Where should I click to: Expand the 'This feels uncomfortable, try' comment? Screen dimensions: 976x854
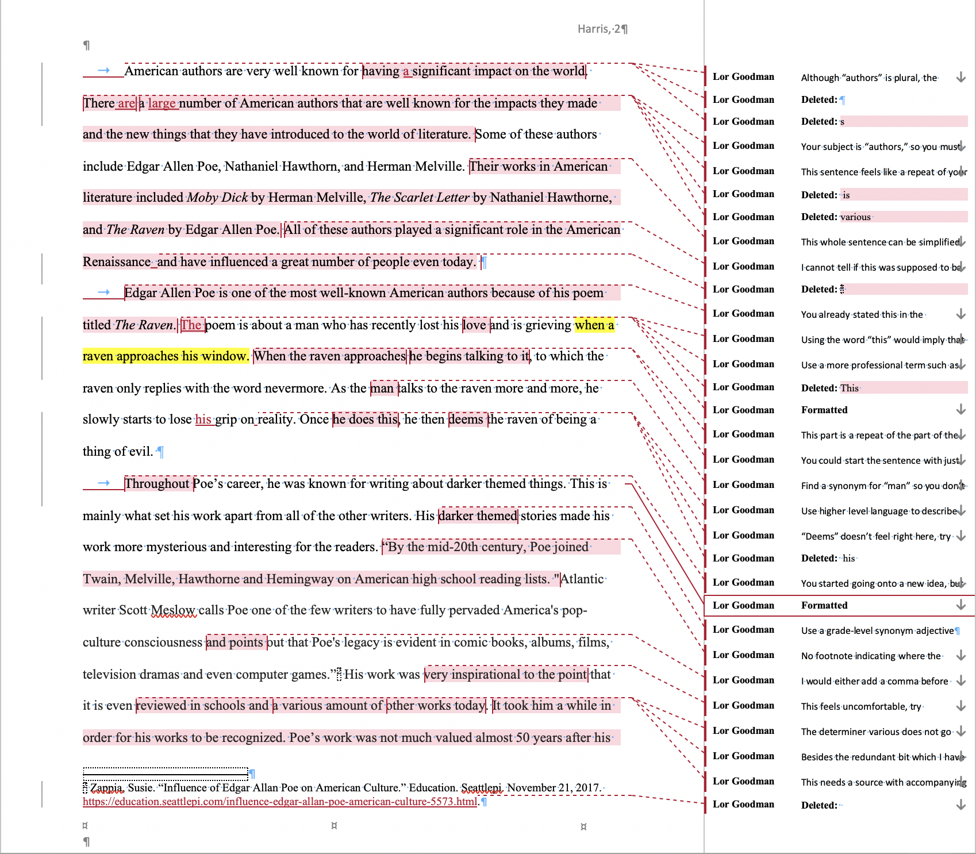(x=960, y=706)
